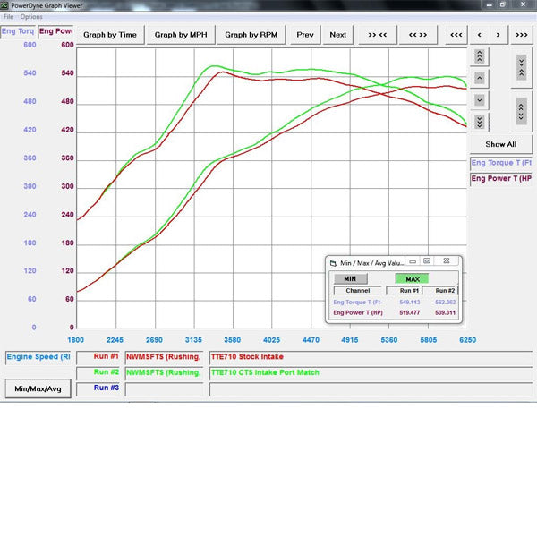
Task: Click the single down-chevron pan button
Action: pyautogui.click(x=480, y=100)
